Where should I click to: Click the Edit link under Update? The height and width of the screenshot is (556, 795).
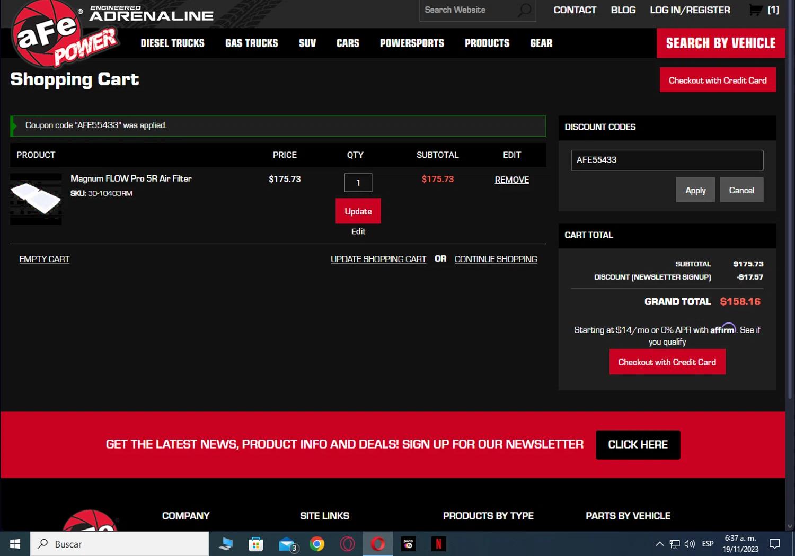point(358,231)
